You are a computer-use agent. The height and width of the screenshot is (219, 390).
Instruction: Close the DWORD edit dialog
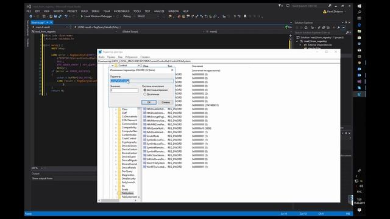click(x=172, y=71)
